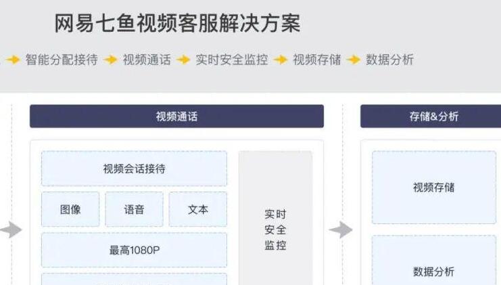
Task: Select the 视频存储 box under 存储&分析
Action: (x=433, y=188)
